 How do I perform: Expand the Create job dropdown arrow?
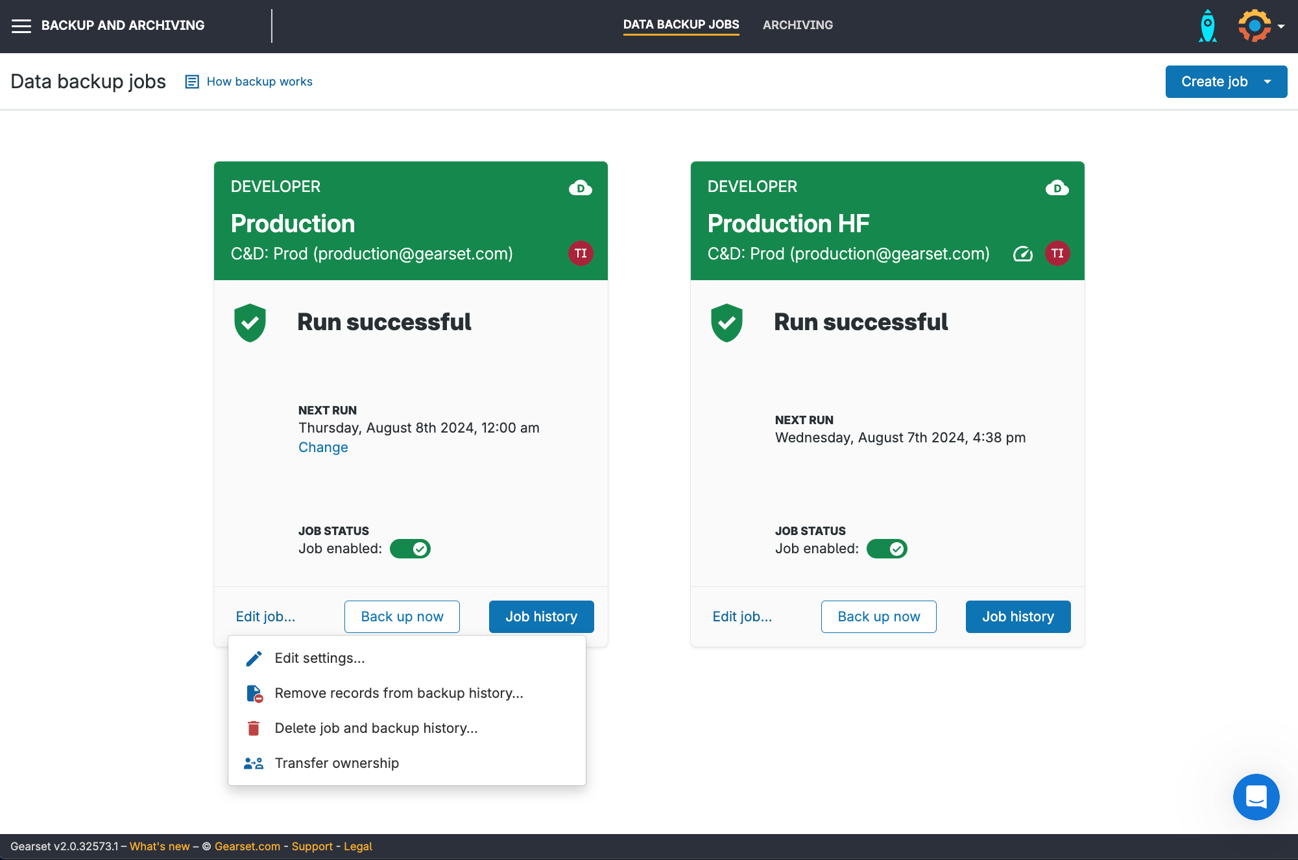(1268, 82)
